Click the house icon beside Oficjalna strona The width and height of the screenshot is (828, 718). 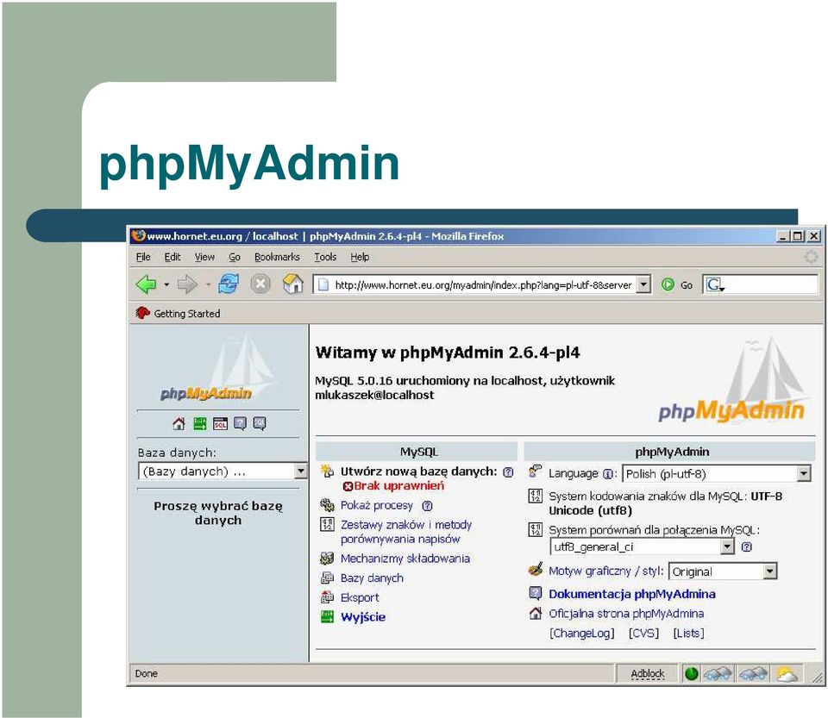(536, 613)
